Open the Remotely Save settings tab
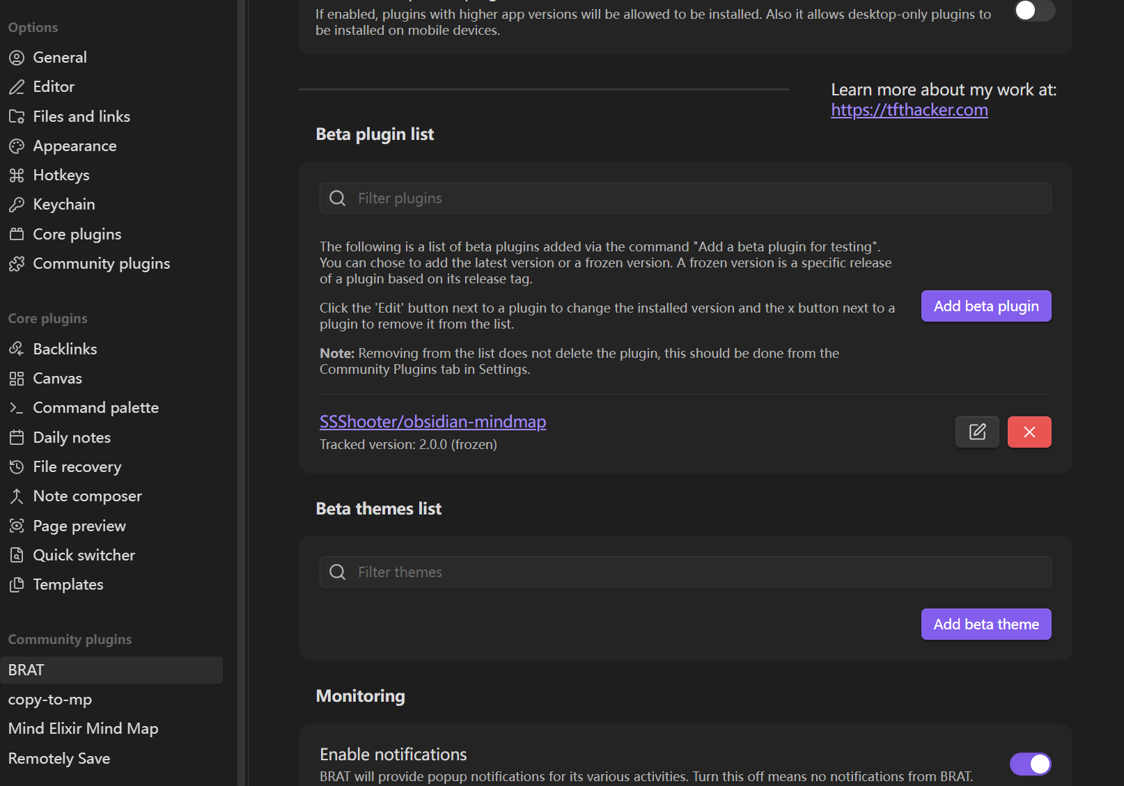Screen dimensions: 1124x786 point(59,758)
